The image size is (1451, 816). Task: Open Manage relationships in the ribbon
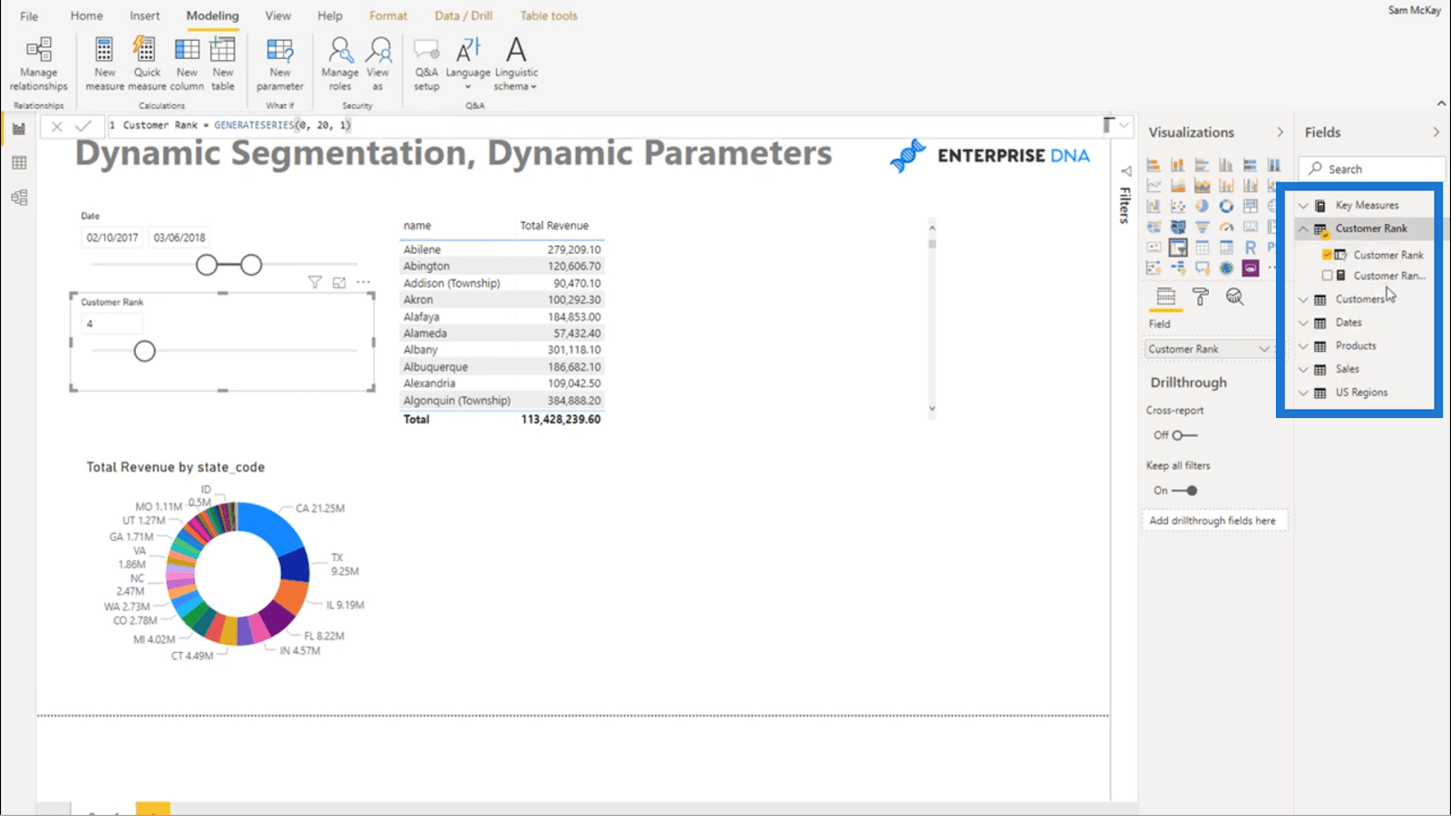point(38,64)
